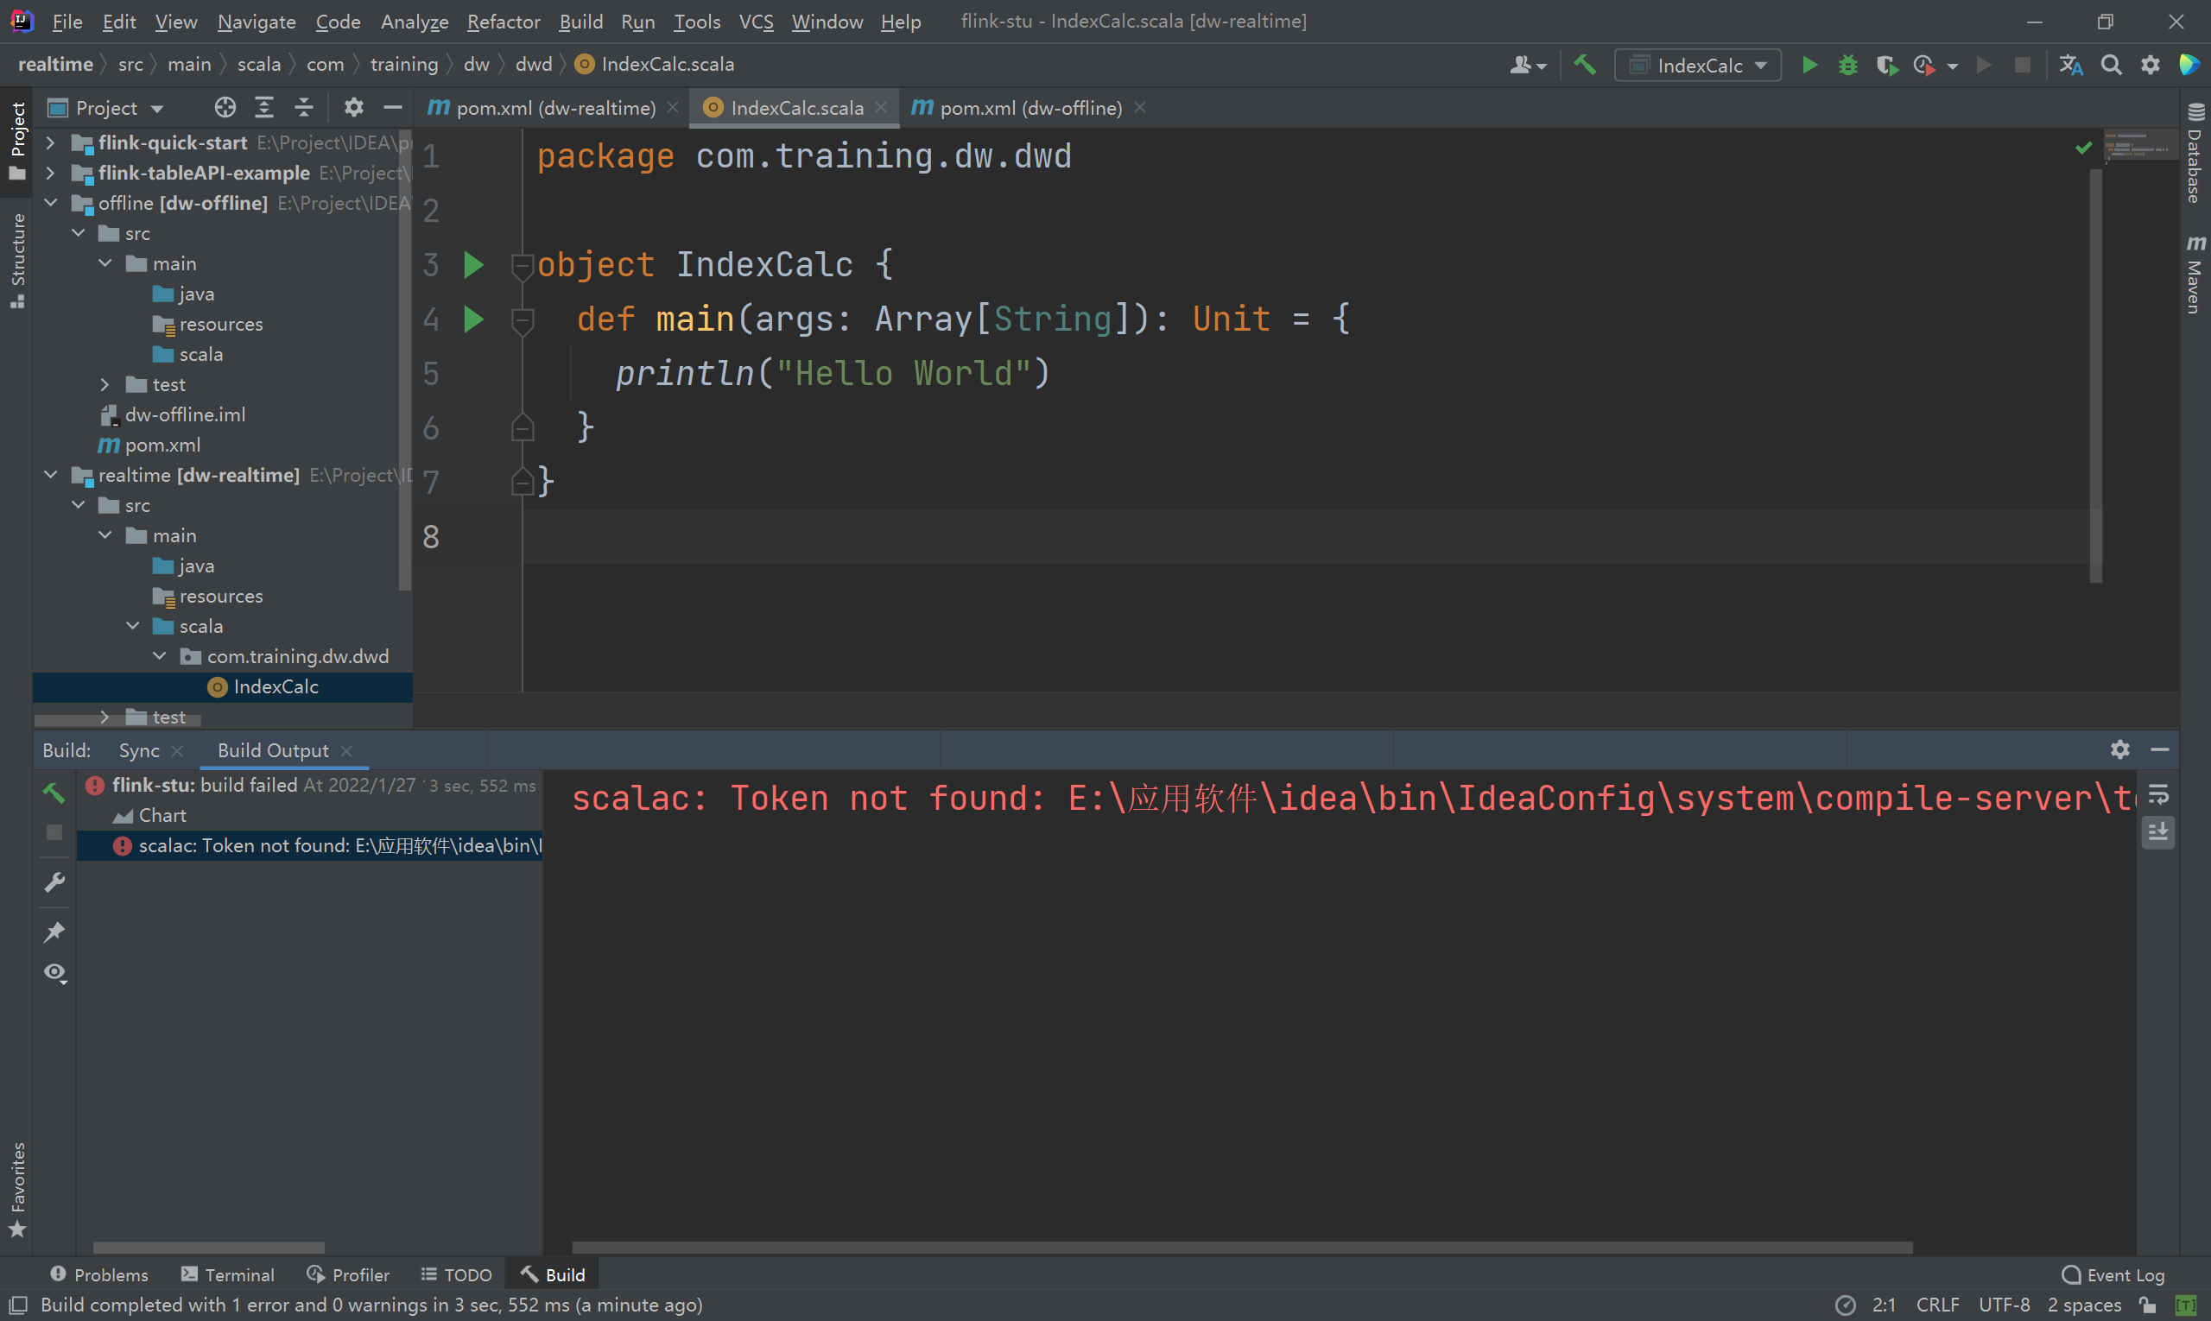Expand all in the Project panel

click(263, 108)
